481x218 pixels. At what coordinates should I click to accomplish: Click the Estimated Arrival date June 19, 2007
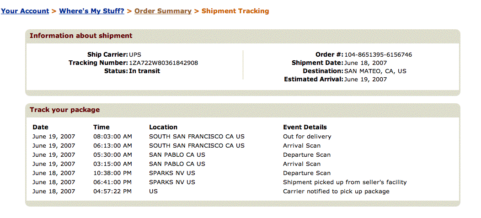coord(365,79)
